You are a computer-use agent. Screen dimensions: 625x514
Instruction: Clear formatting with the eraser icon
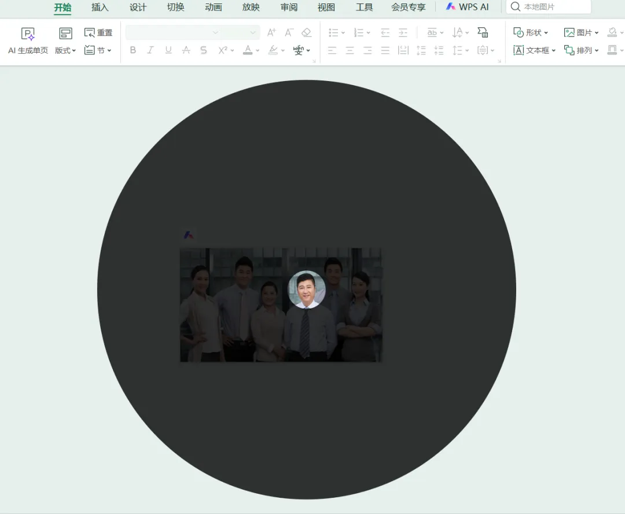[306, 32]
